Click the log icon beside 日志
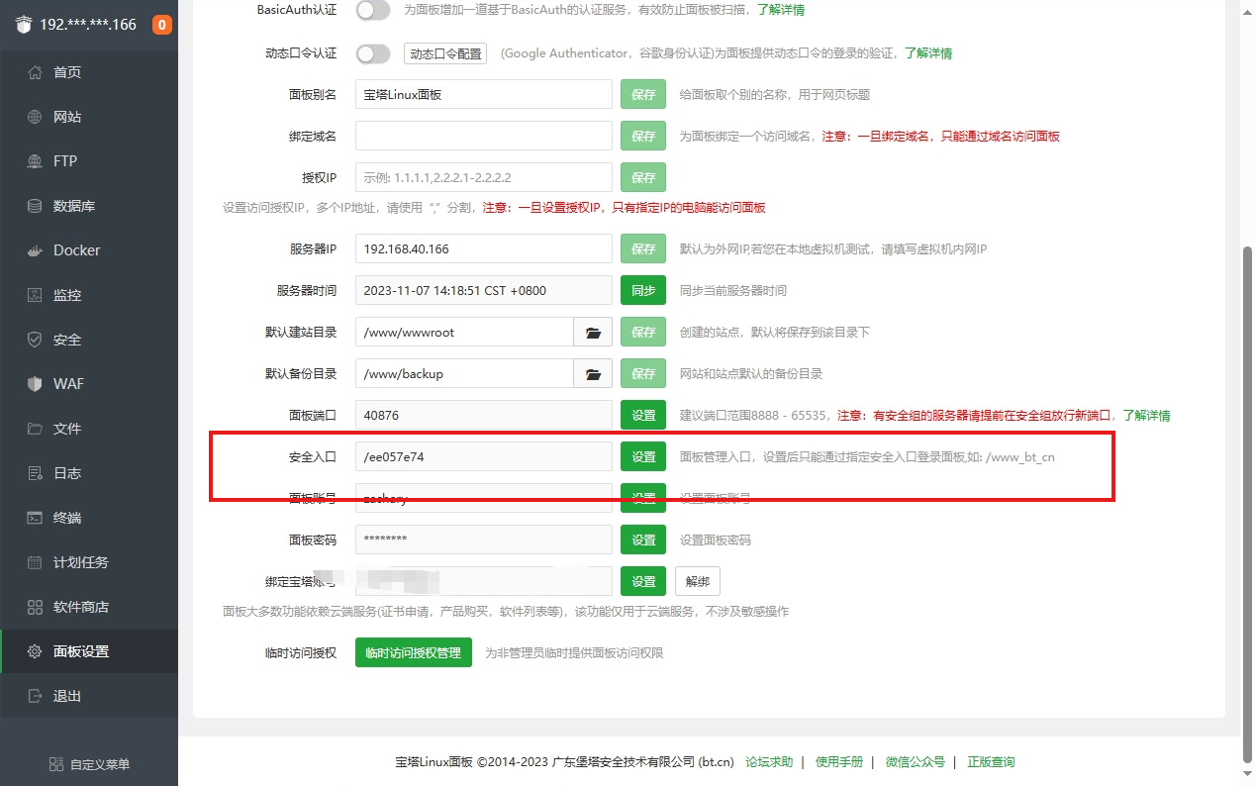 tap(36, 473)
